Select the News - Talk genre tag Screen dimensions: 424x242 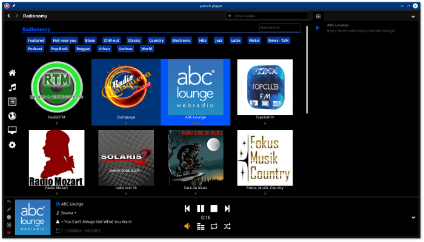click(x=278, y=41)
